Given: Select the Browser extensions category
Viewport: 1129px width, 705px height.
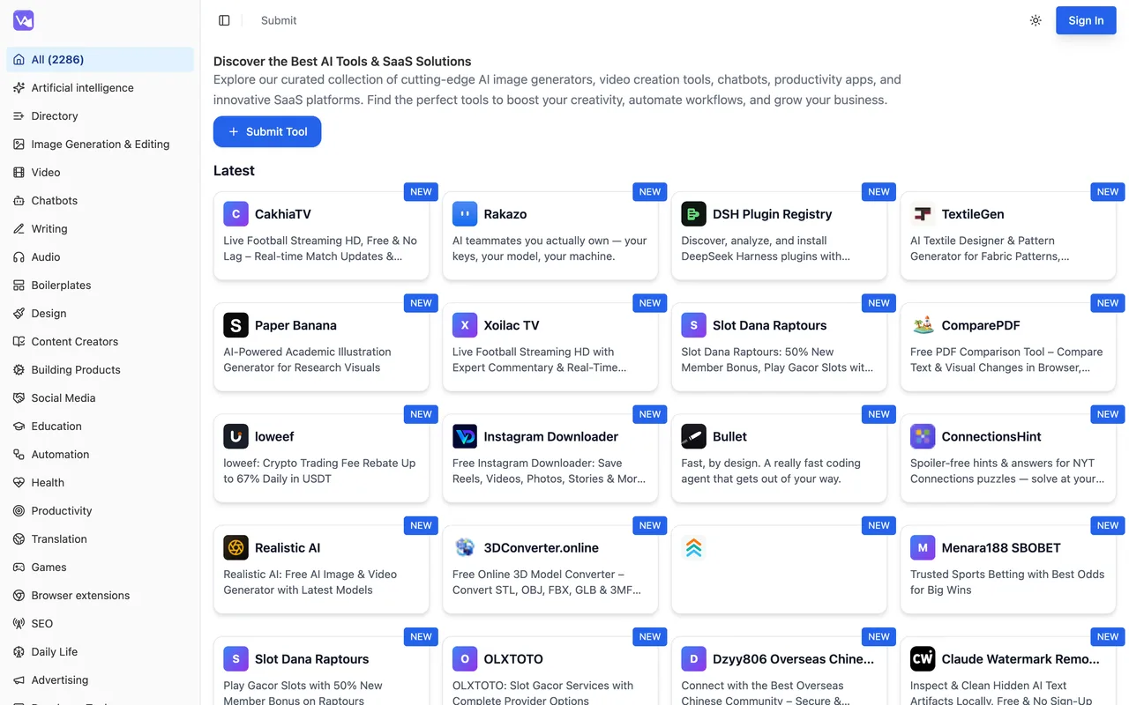Looking at the screenshot, I should coord(100,595).
